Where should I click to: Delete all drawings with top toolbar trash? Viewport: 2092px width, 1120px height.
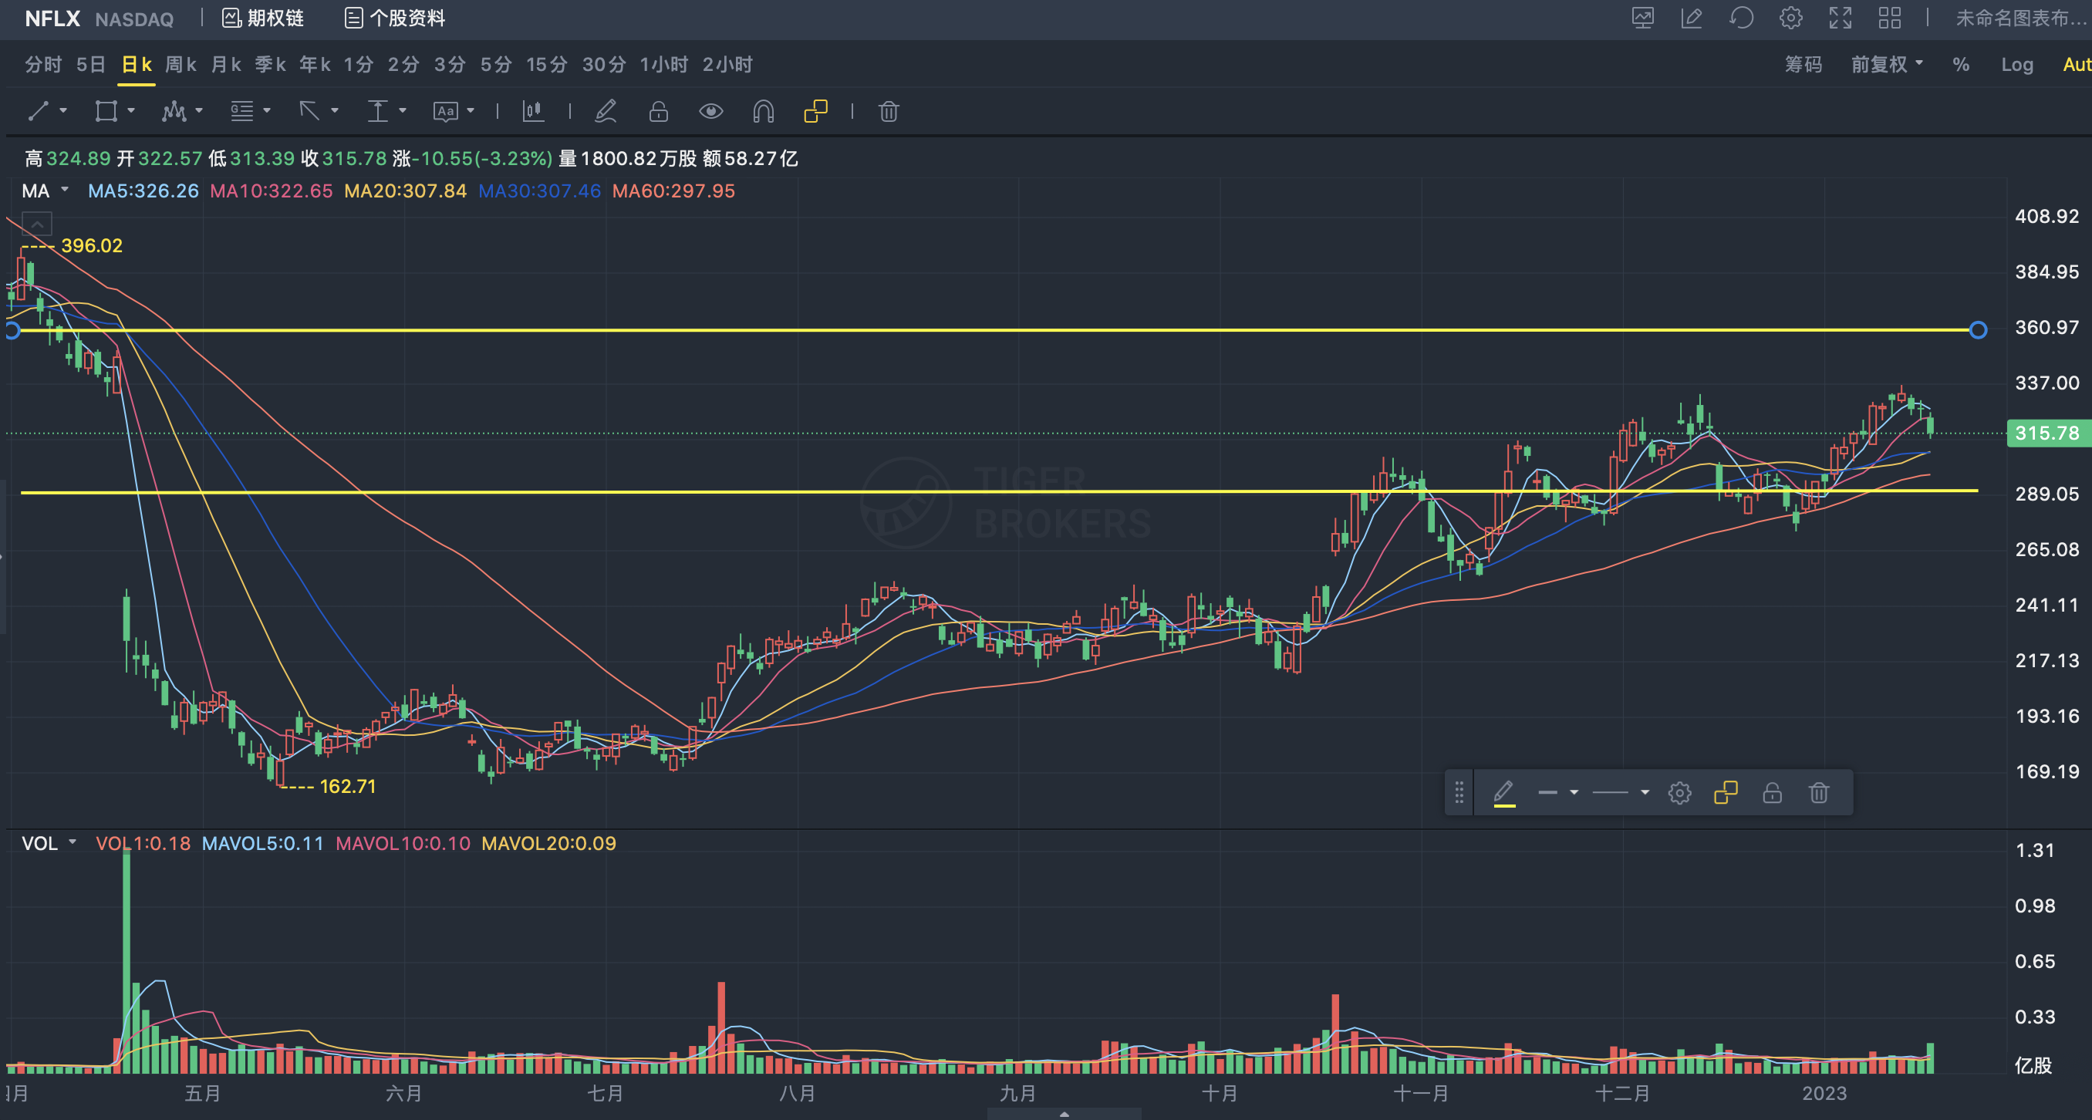coord(889,111)
